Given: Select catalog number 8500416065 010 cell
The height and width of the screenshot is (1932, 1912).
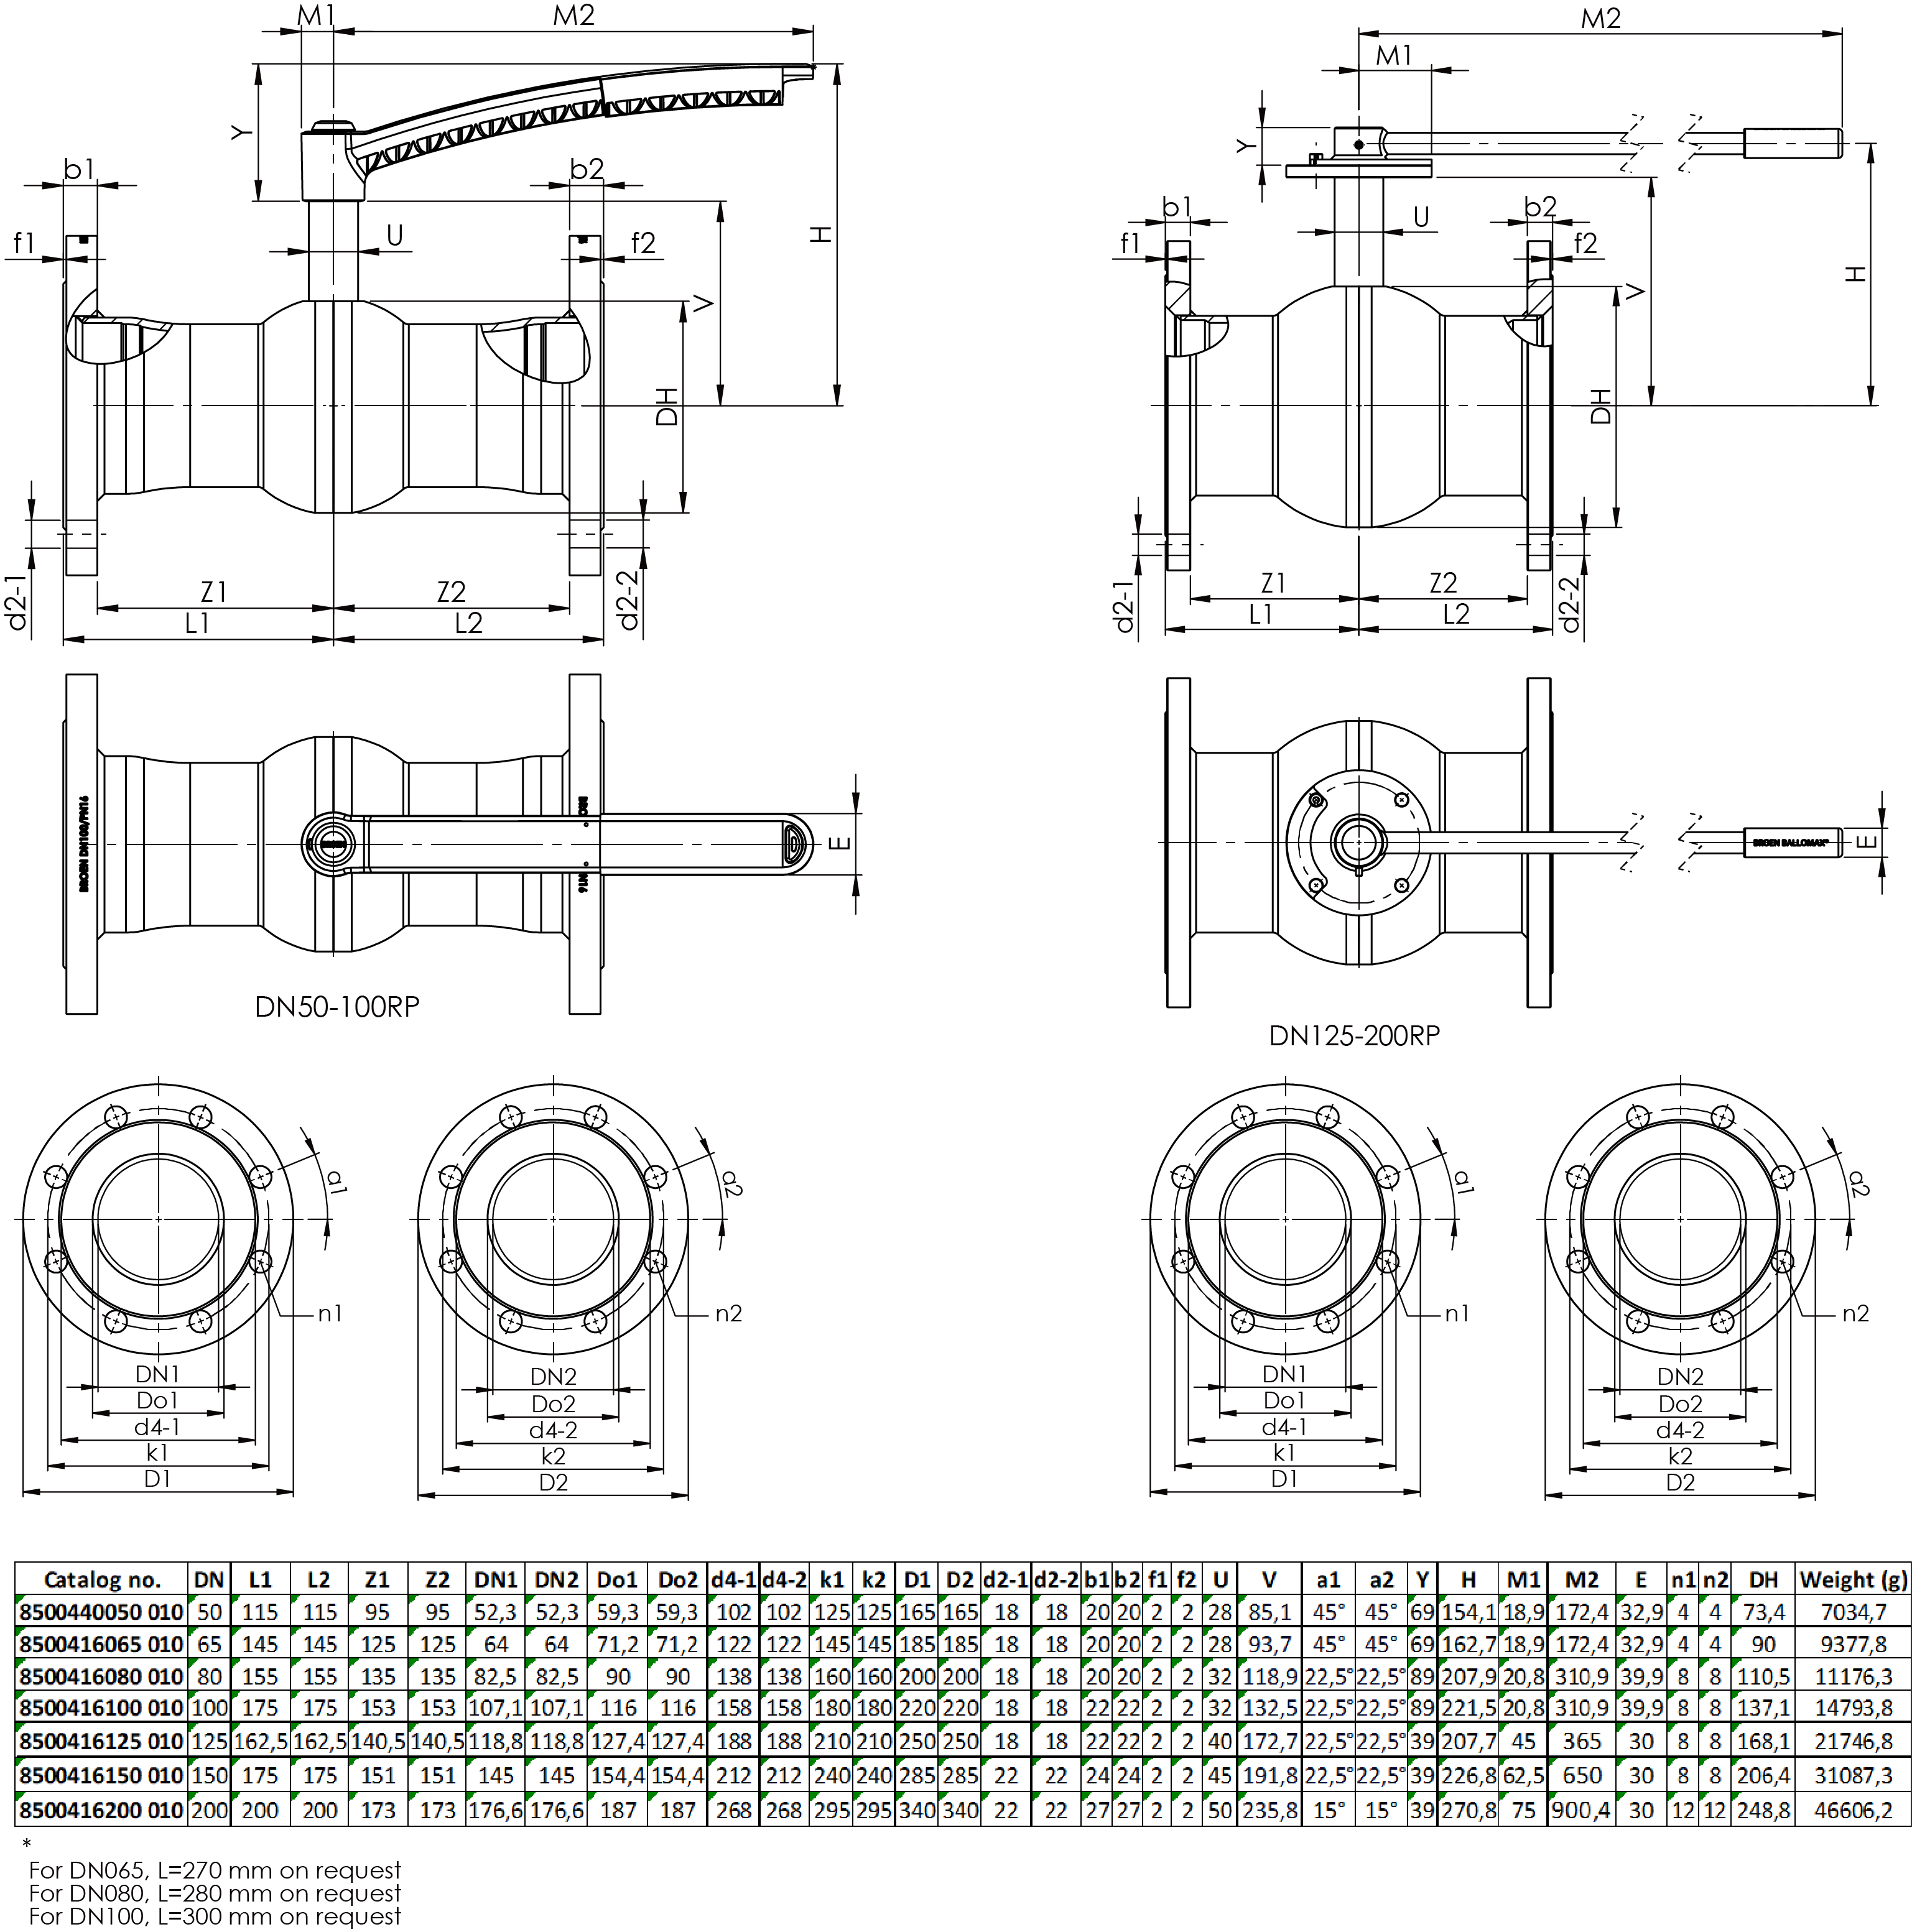Looking at the screenshot, I should [x=101, y=1645].
